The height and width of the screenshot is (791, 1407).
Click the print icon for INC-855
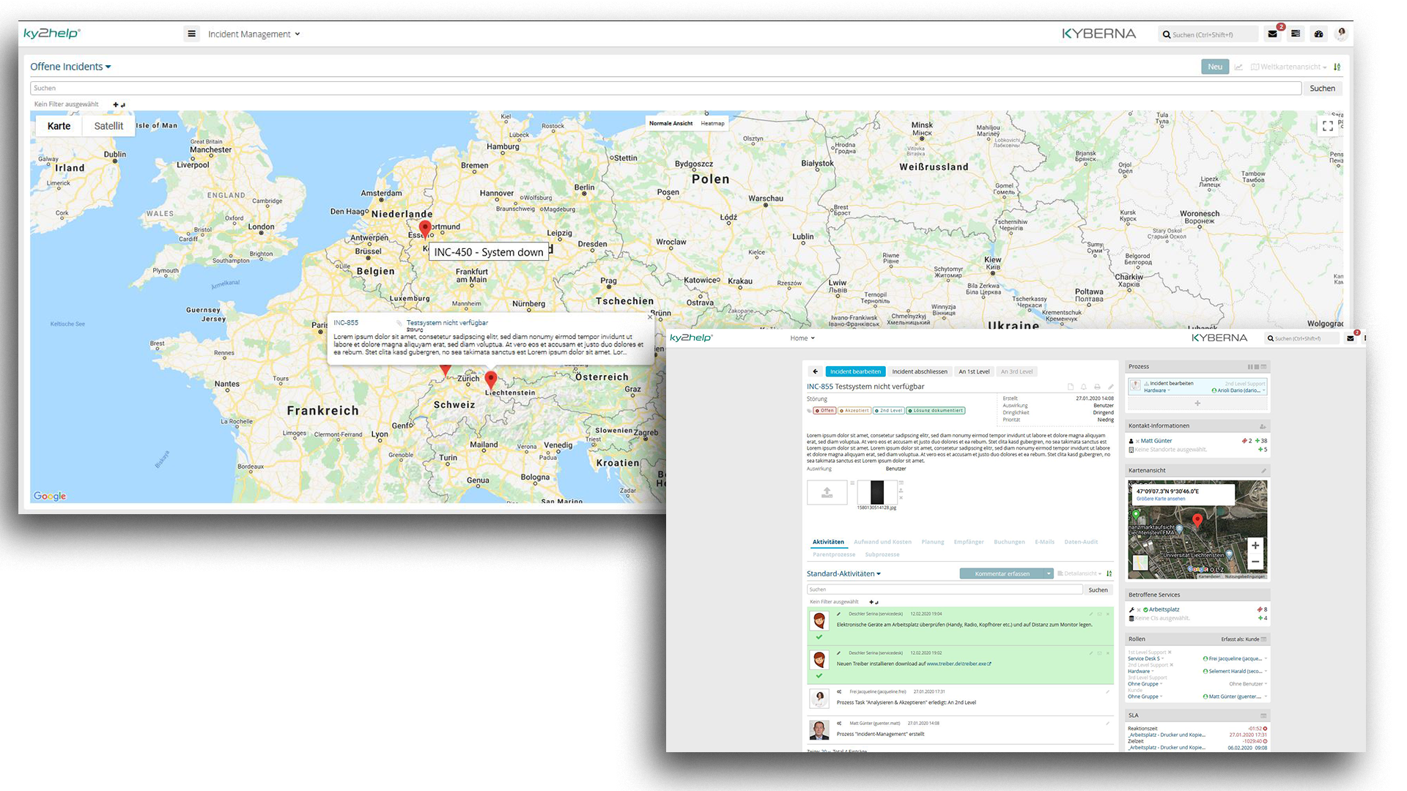pyautogui.click(x=1097, y=387)
